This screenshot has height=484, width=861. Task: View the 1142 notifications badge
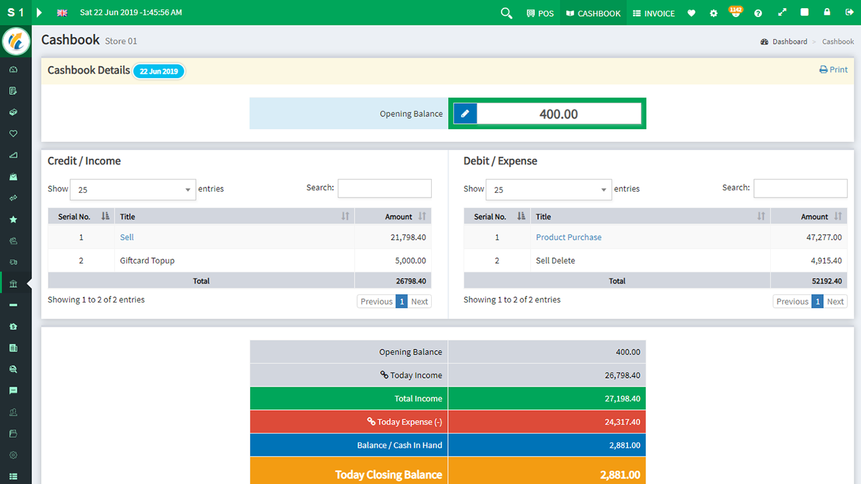[x=735, y=12]
